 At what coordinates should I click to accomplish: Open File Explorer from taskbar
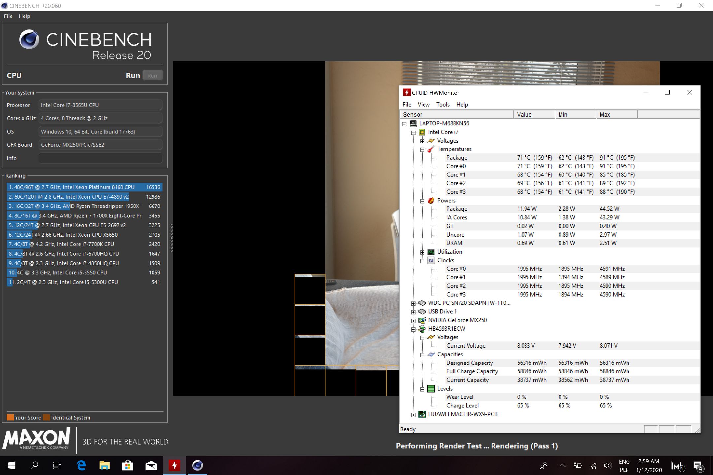coord(104,465)
